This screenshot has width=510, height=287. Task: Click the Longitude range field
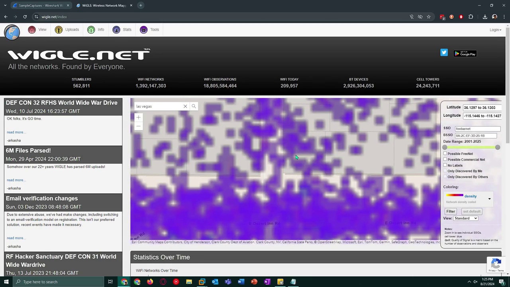[x=481, y=116]
